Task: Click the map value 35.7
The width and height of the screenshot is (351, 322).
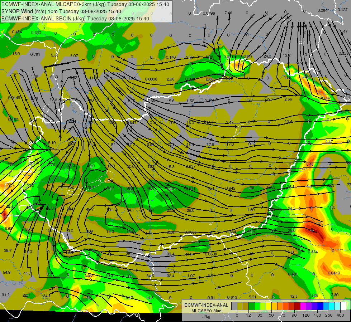Action: [x=249, y=100]
